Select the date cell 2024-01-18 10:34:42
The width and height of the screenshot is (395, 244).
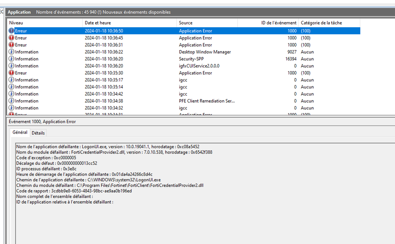104,94
